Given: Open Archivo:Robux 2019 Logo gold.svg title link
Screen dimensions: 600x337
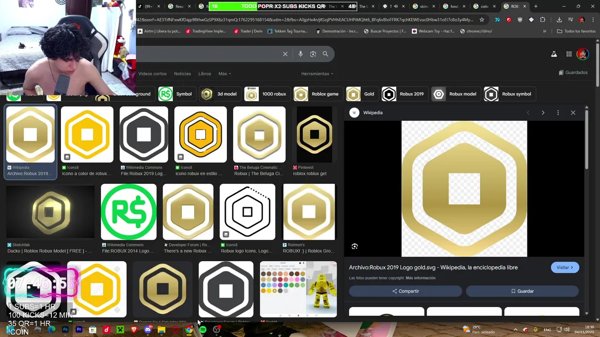Looking at the screenshot, I should (x=433, y=267).
